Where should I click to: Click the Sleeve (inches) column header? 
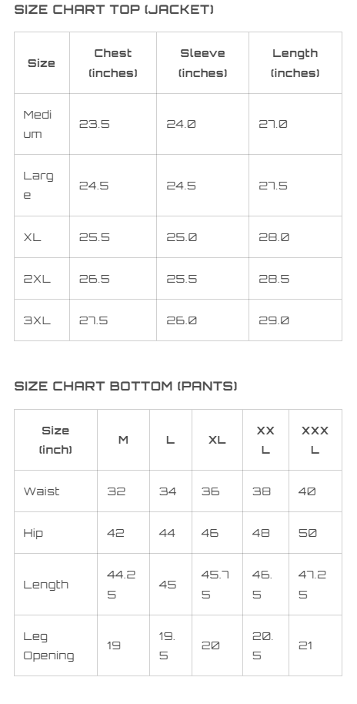(x=202, y=63)
